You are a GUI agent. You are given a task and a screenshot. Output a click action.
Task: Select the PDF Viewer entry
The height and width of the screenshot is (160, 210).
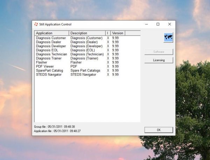[45, 67]
